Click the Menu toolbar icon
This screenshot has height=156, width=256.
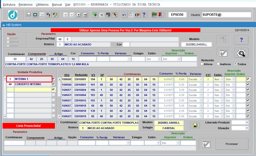(154, 15)
